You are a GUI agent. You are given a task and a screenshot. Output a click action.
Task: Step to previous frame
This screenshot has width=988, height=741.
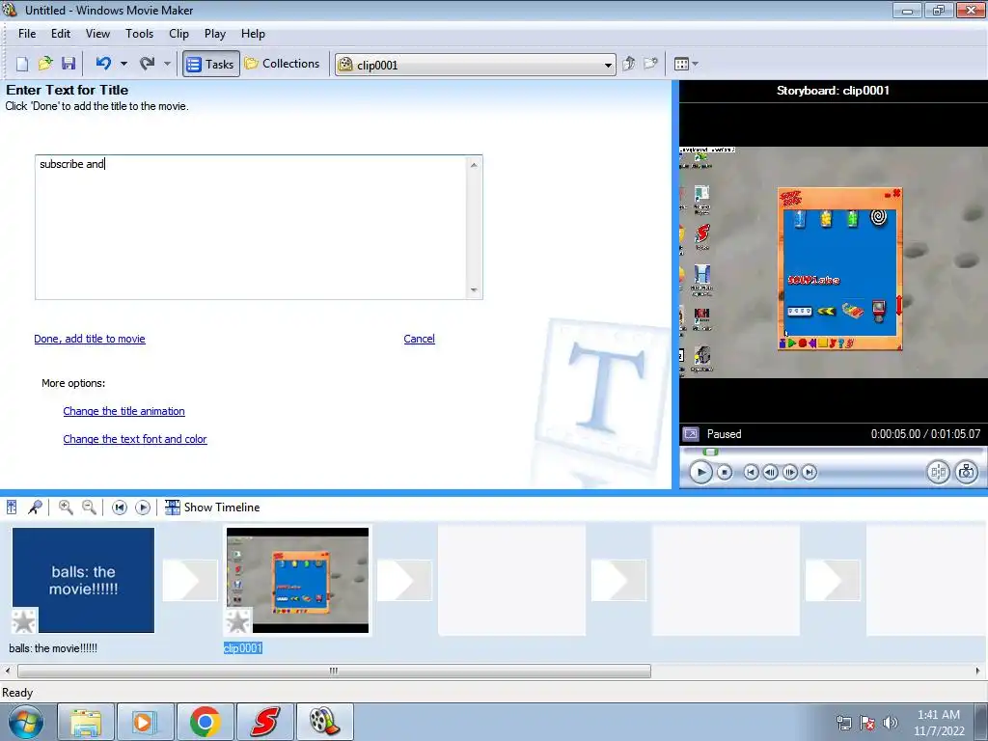pyautogui.click(x=770, y=472)
